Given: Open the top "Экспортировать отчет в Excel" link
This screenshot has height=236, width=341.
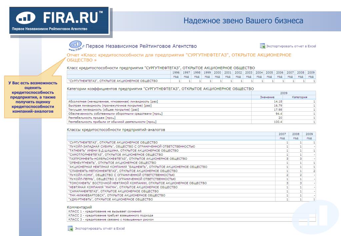Looking at the screenshot, I should pyautogui.click(x=291, y=46).
